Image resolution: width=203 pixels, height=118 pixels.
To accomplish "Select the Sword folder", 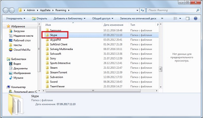I will tap(54, 82).
